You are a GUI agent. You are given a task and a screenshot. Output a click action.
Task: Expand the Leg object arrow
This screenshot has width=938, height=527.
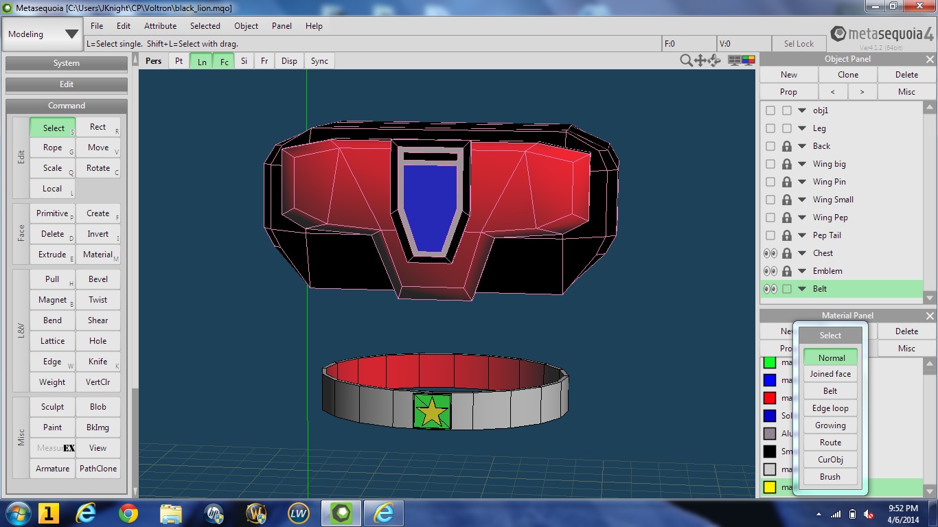802,128
